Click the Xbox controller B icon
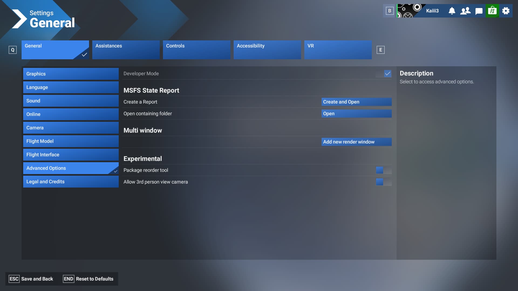 point(389,10)
